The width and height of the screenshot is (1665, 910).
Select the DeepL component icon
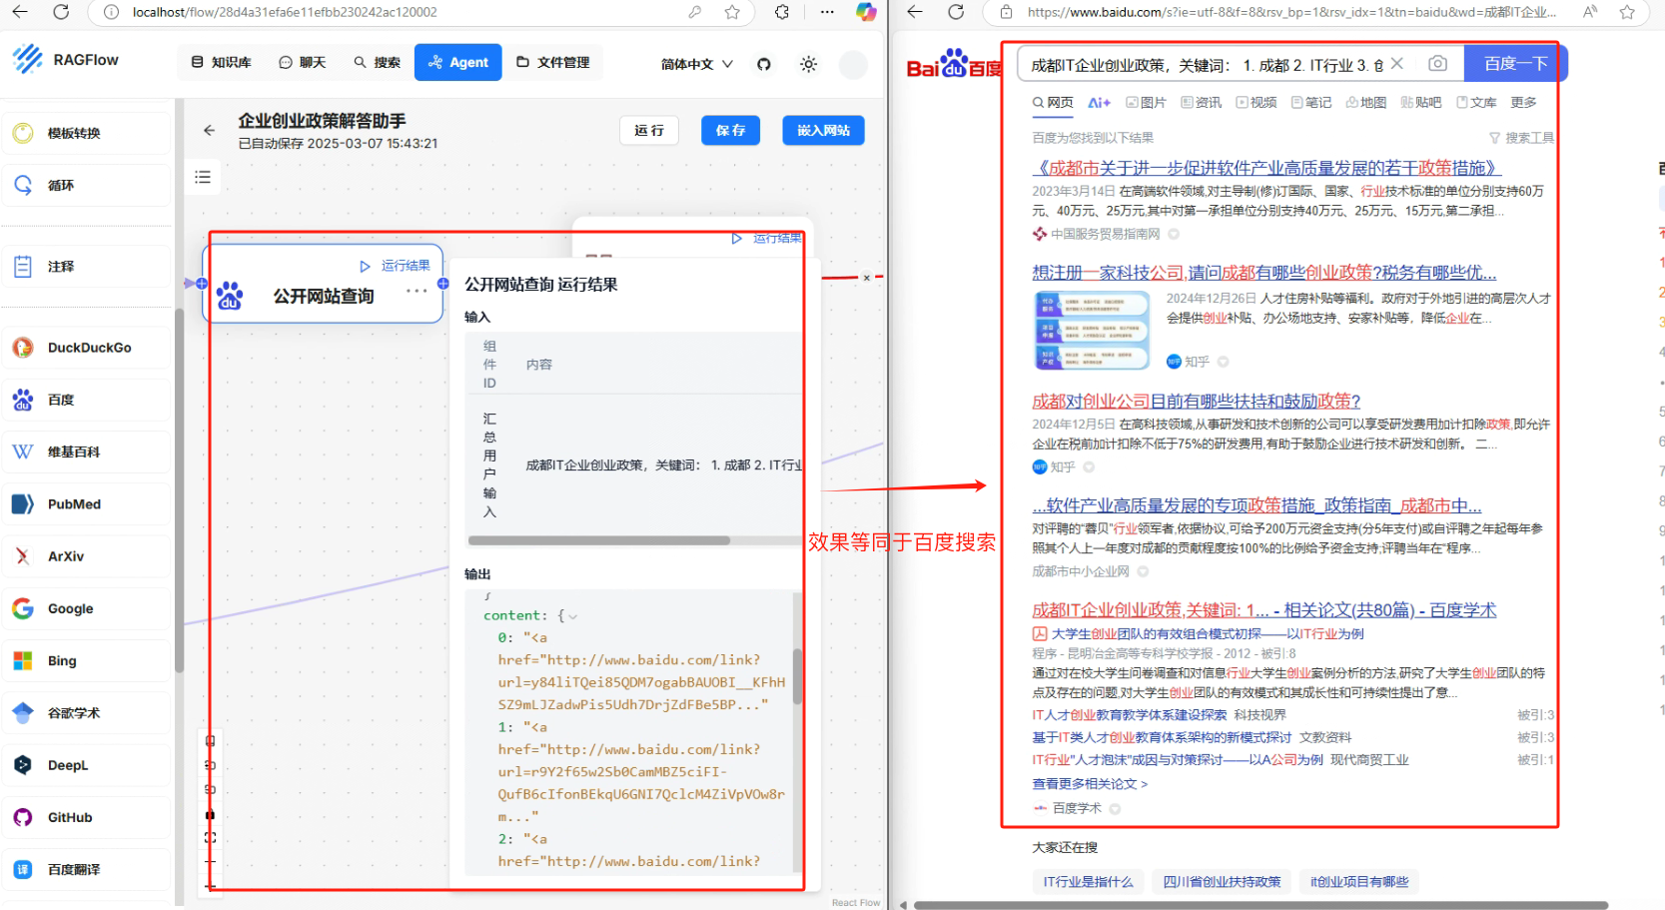(23, 765)
